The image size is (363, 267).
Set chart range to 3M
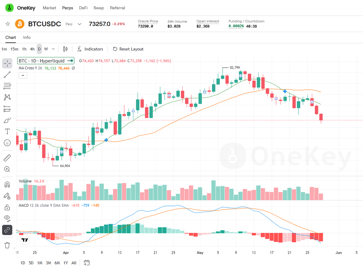pos(48,263)
